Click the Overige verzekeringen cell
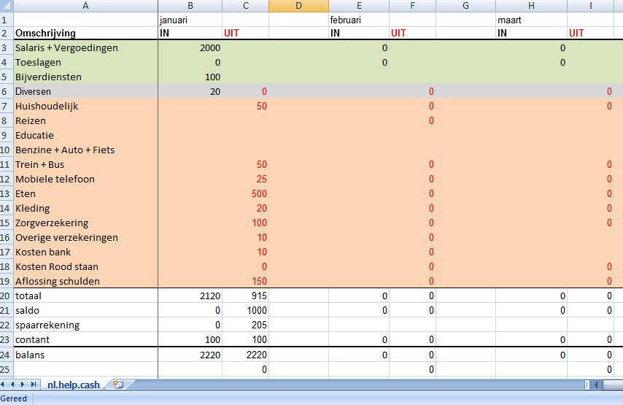The height and width of the screenshot is (405, 623). tap(85, 237)
